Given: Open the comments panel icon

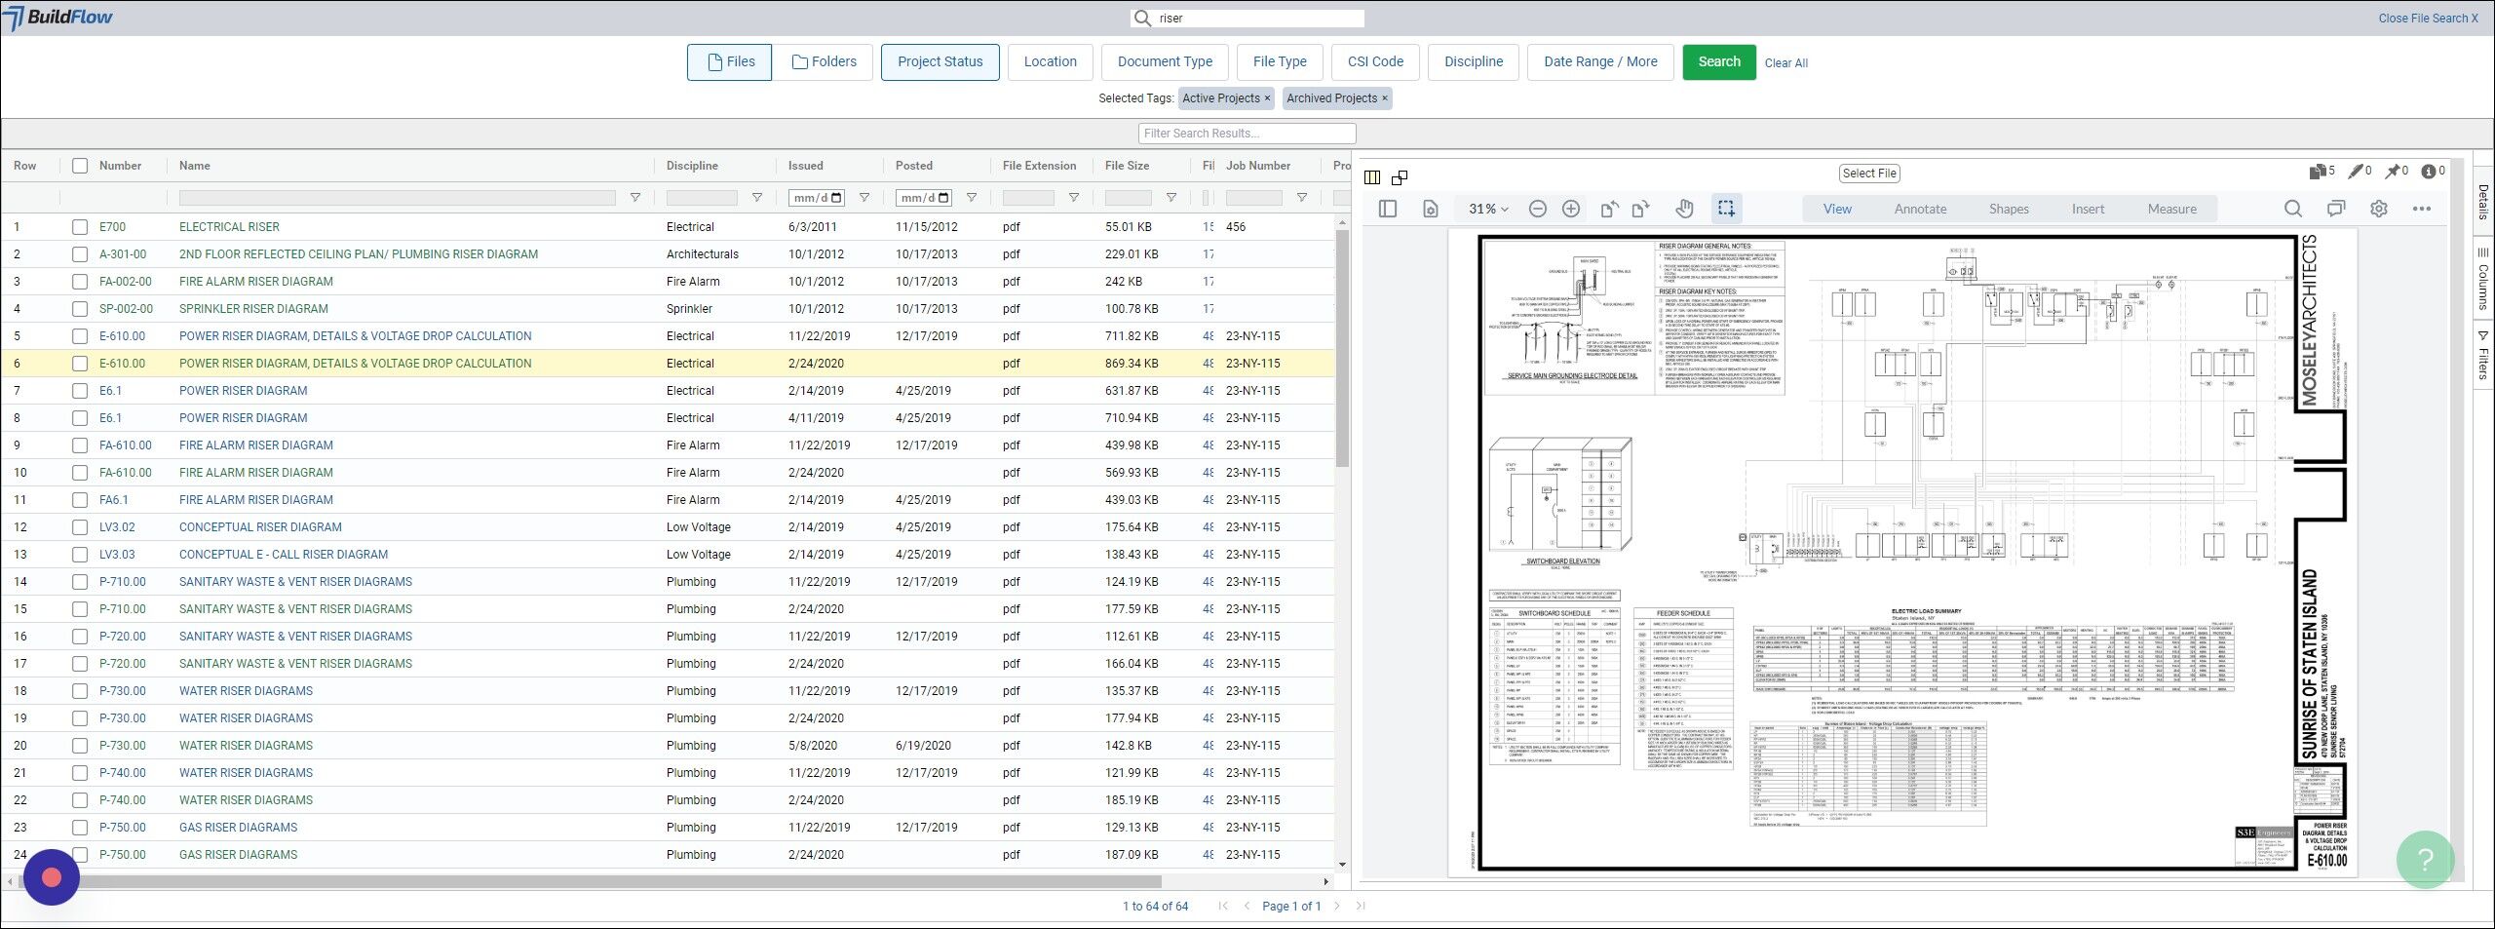Looking at the screenshot, I should click(2336, 209).
